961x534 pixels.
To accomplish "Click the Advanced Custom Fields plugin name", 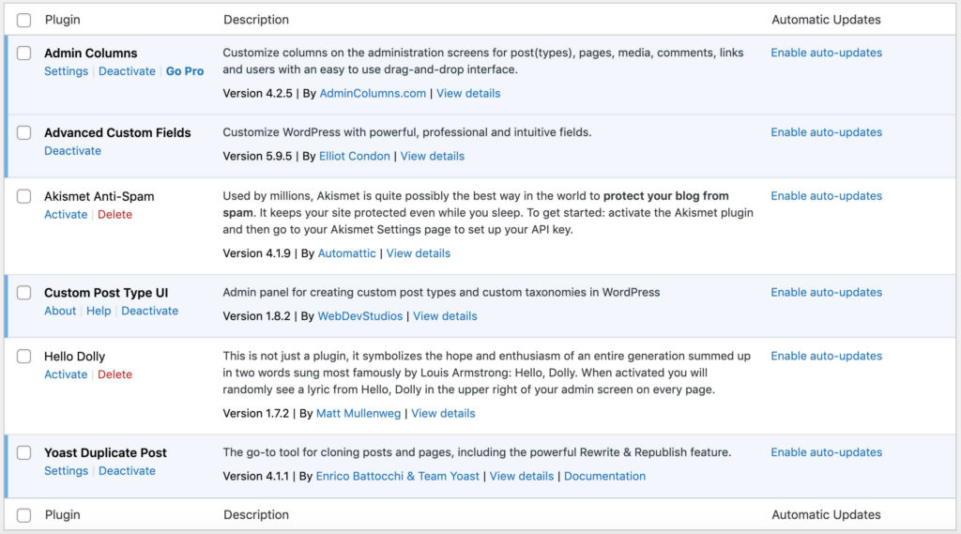I will coord(117,133).
